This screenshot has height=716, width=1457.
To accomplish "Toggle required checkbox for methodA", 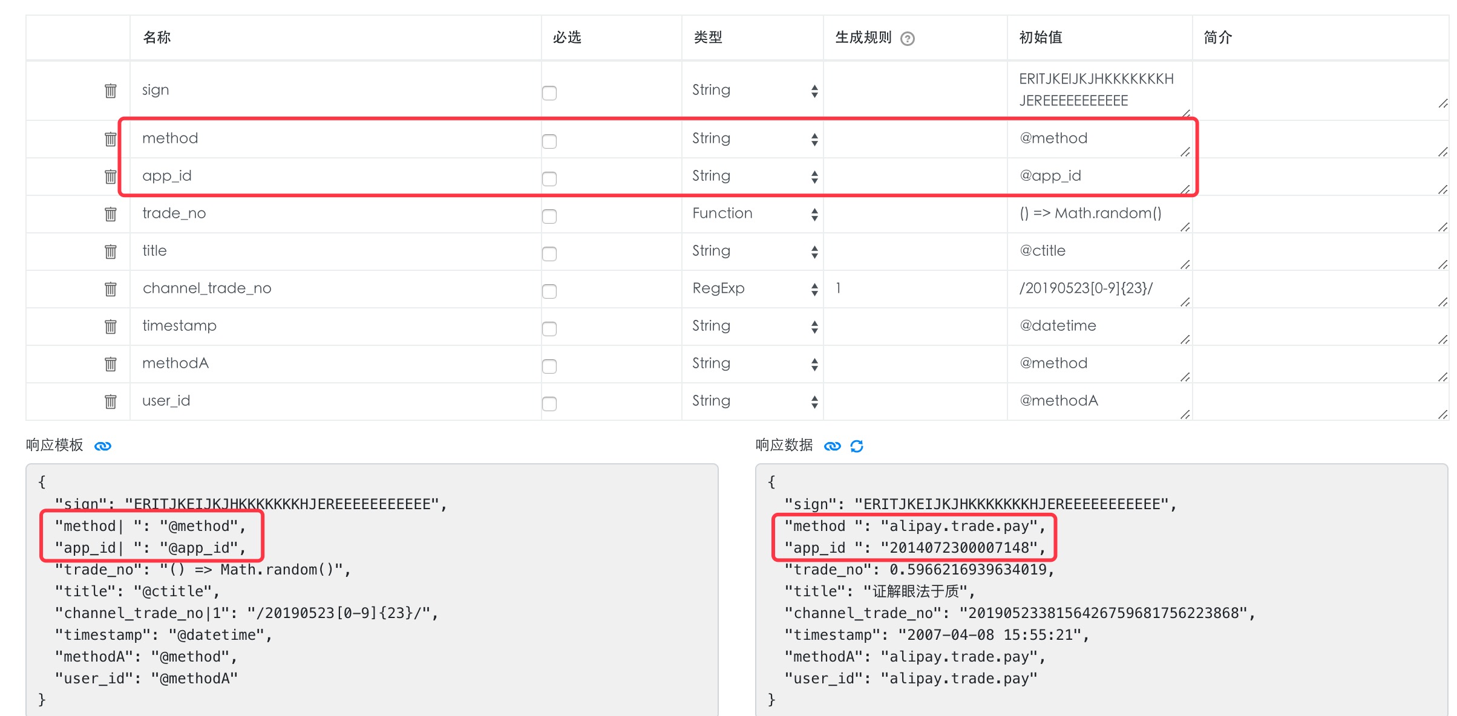I will [x=549, y=366].
